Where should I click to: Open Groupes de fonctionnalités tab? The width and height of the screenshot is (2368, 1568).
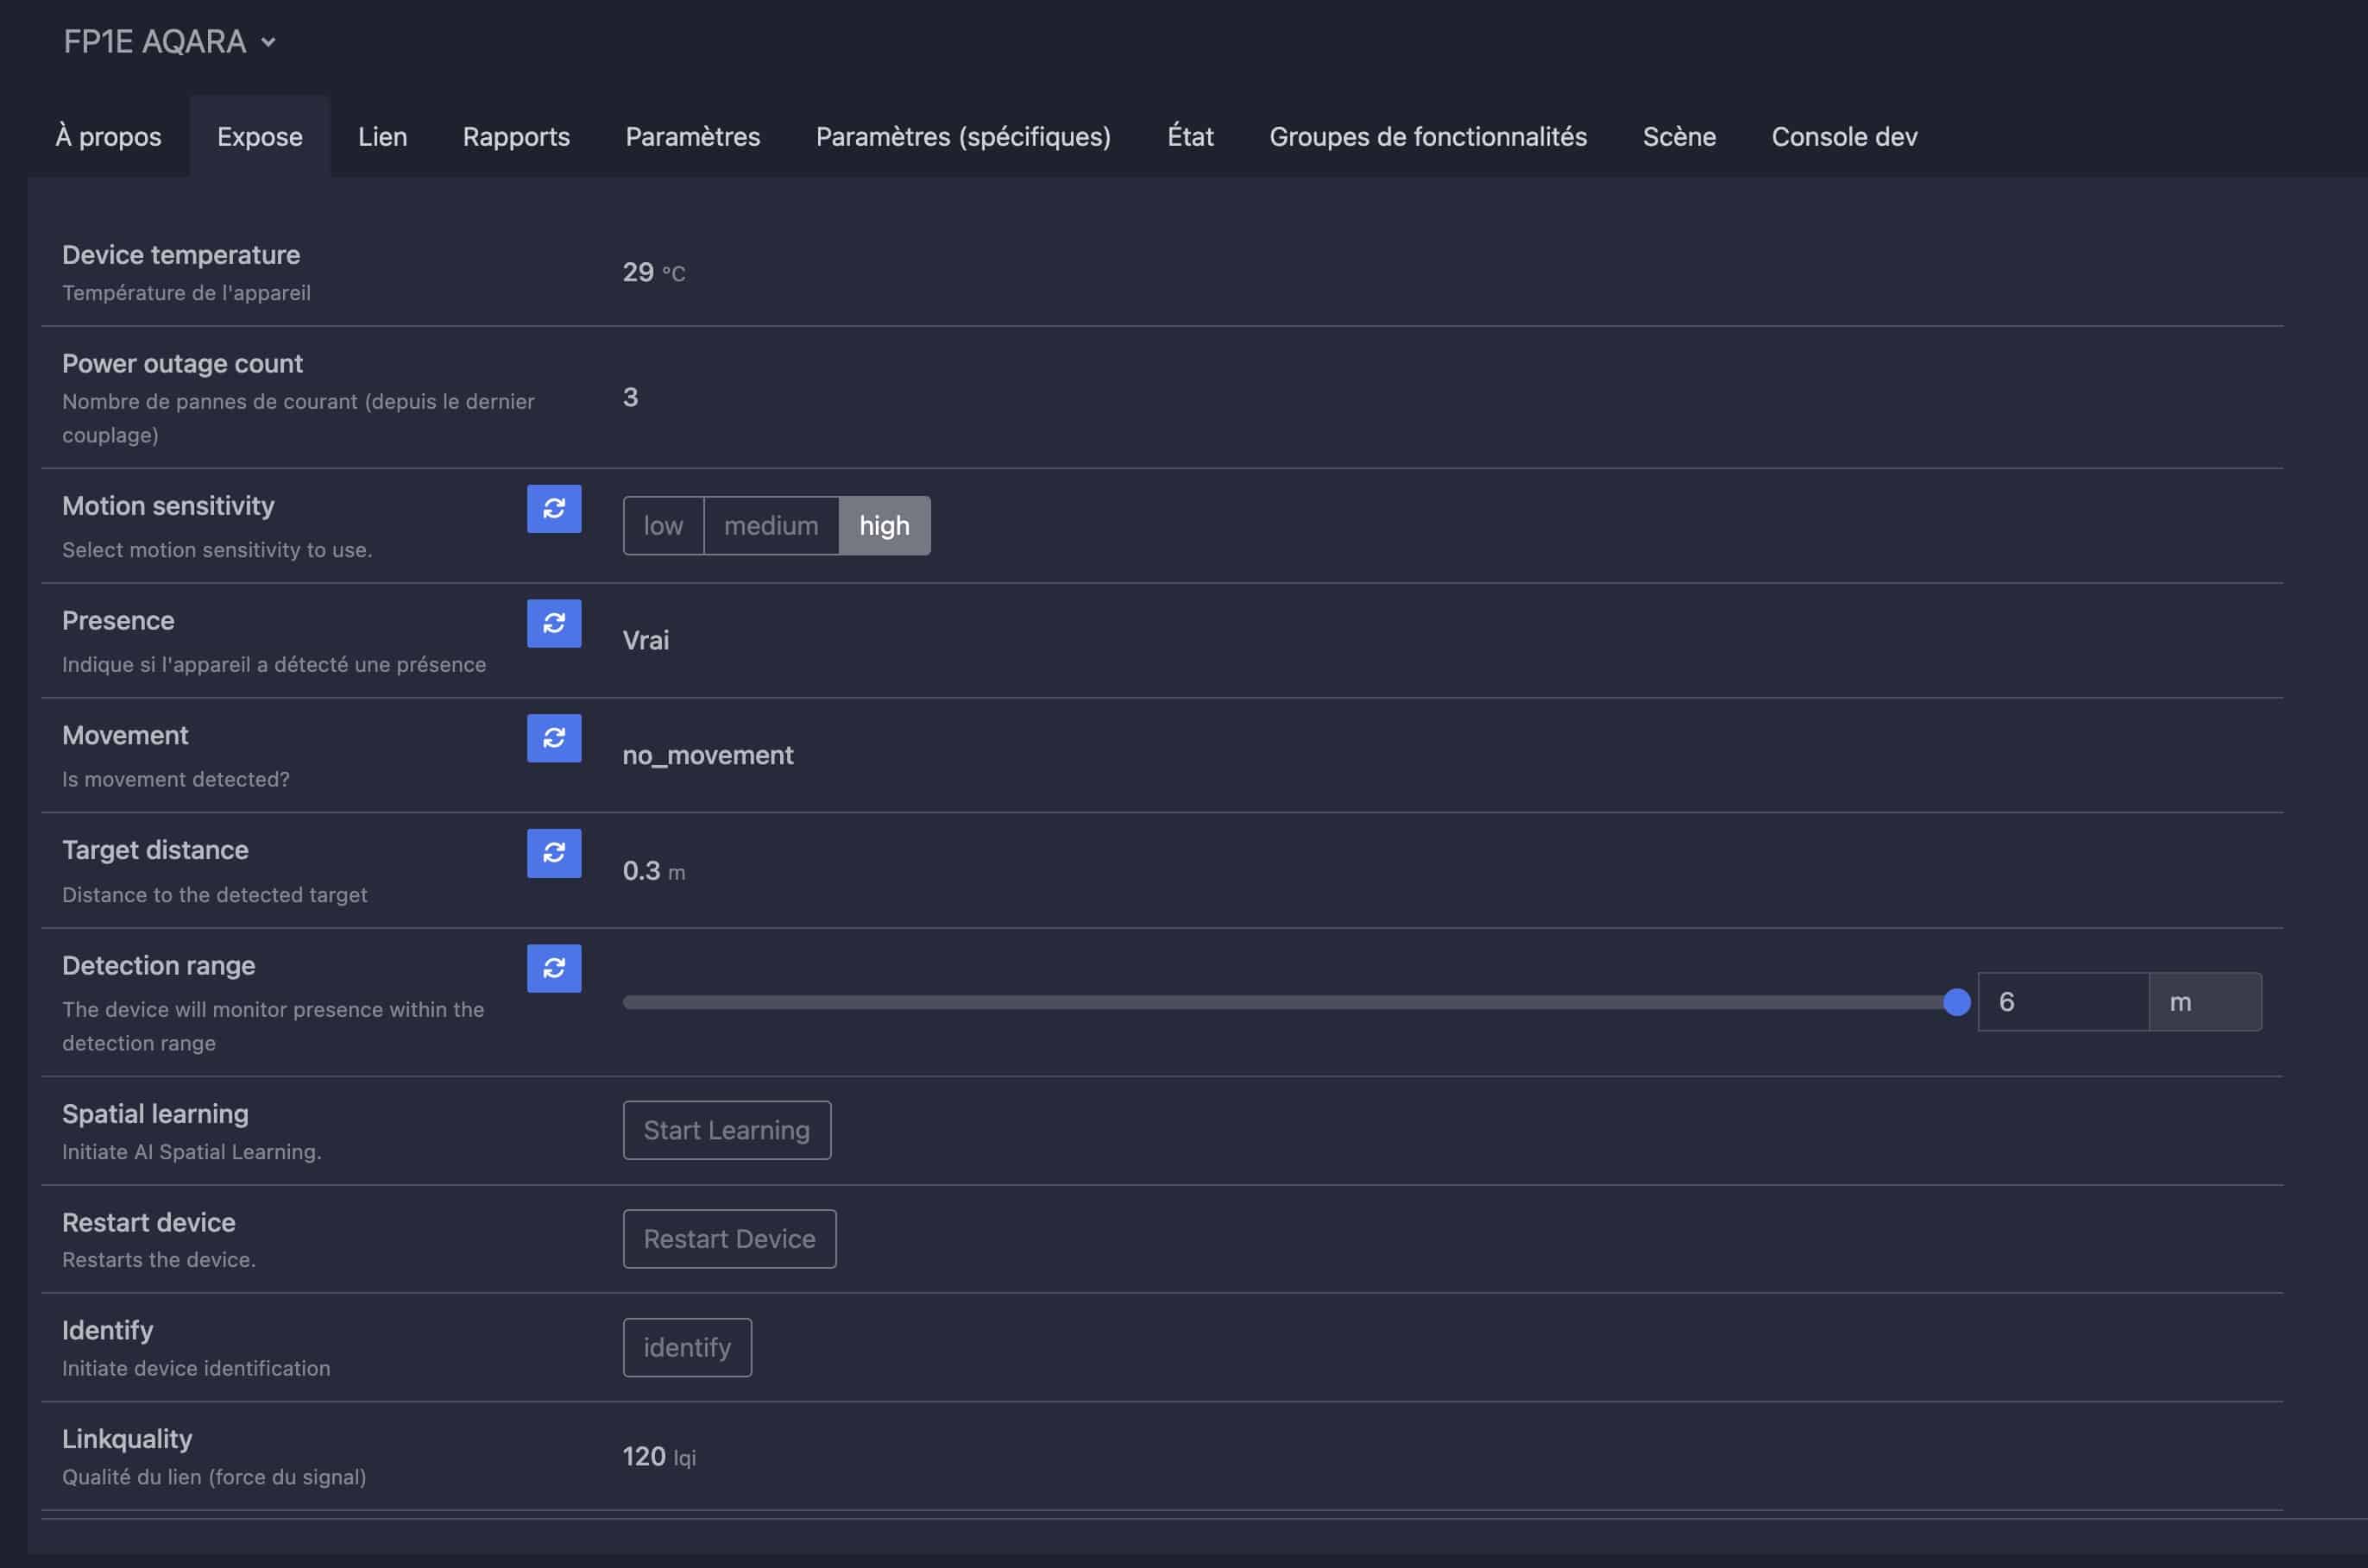(1427, 136)
